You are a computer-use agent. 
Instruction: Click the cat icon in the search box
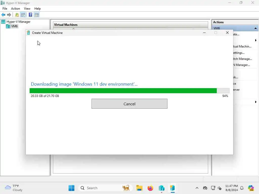click(126, 188)
